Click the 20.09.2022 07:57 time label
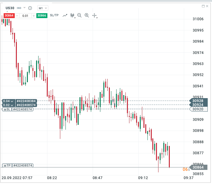This screenshot has width=212, height=184. (17, 178)
